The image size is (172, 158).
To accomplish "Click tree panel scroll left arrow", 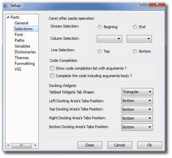I will 8,145.
